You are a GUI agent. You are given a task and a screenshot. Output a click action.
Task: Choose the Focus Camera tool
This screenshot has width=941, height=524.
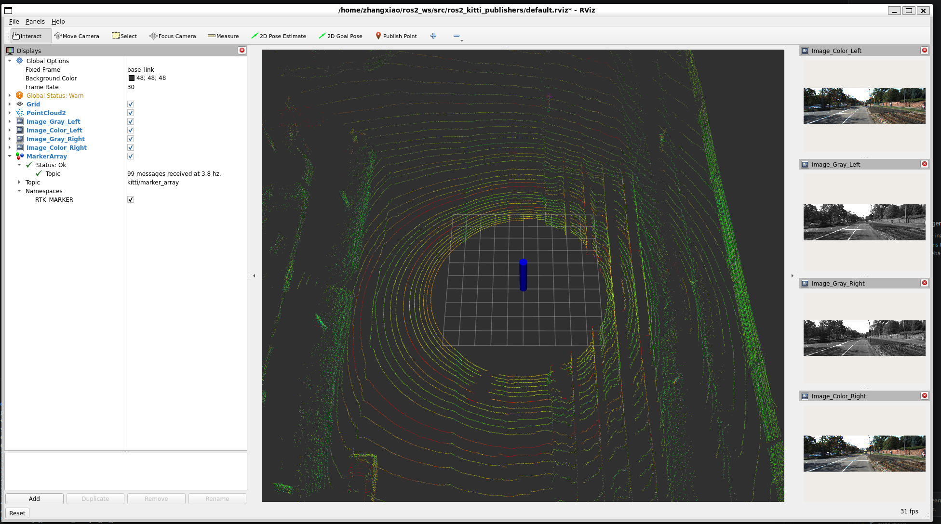click(x=173, y=36)
